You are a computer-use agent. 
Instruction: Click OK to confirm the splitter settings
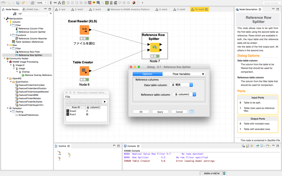tap(141, 112)
